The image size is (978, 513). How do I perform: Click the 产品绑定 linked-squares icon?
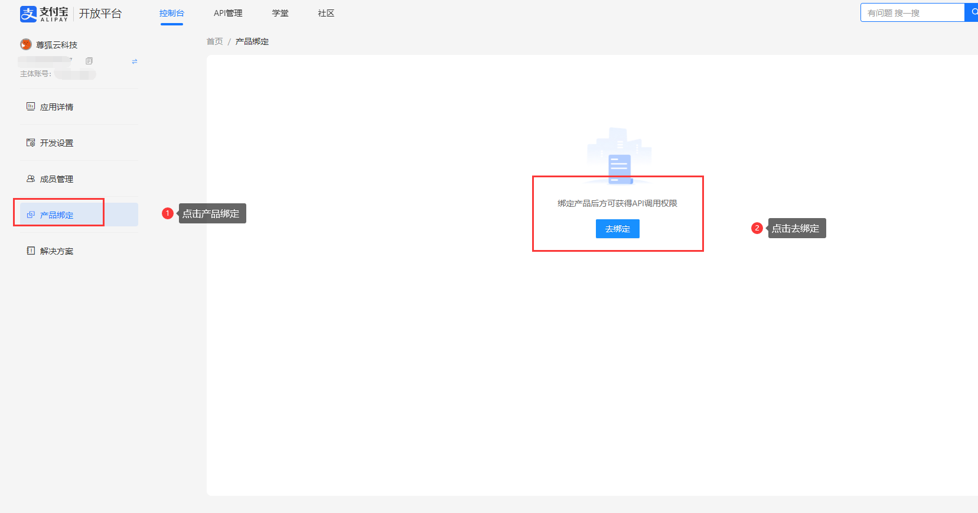31,215
